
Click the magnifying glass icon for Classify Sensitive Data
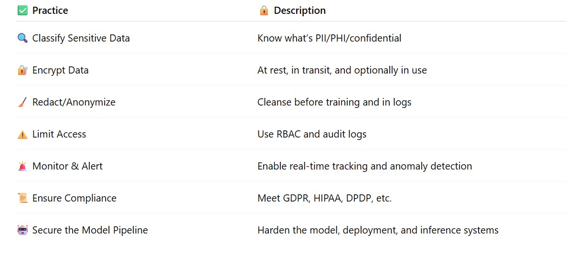click(x=22, y=38)
